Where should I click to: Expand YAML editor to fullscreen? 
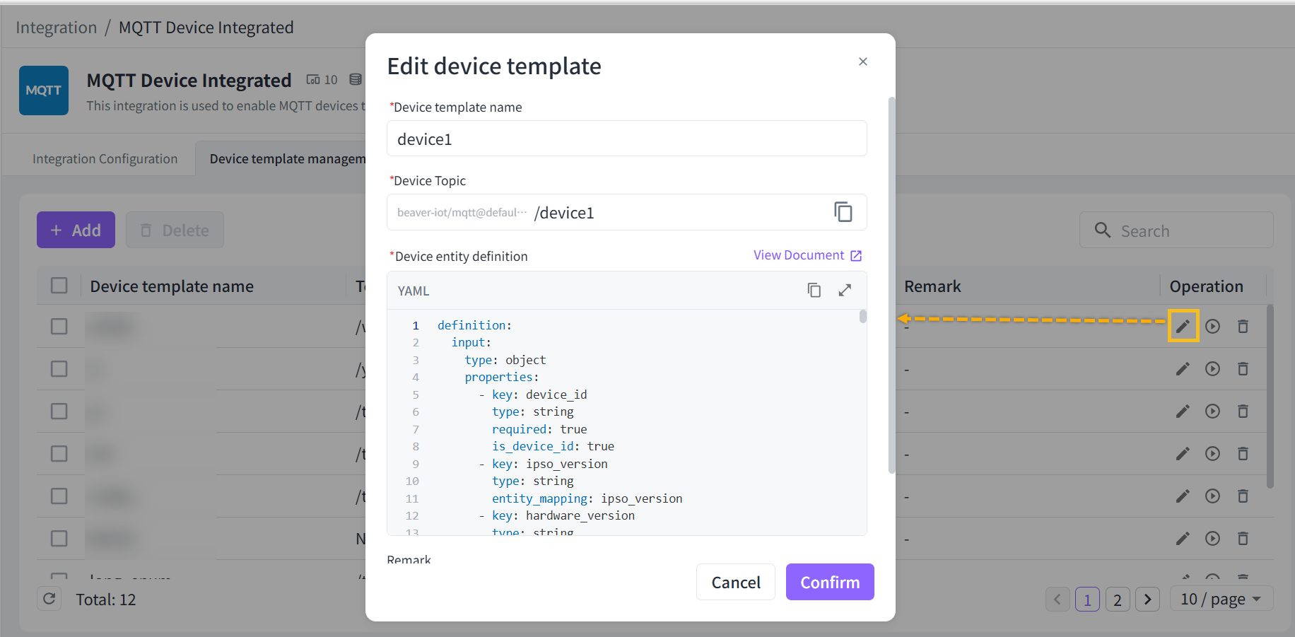click(845, 291)
